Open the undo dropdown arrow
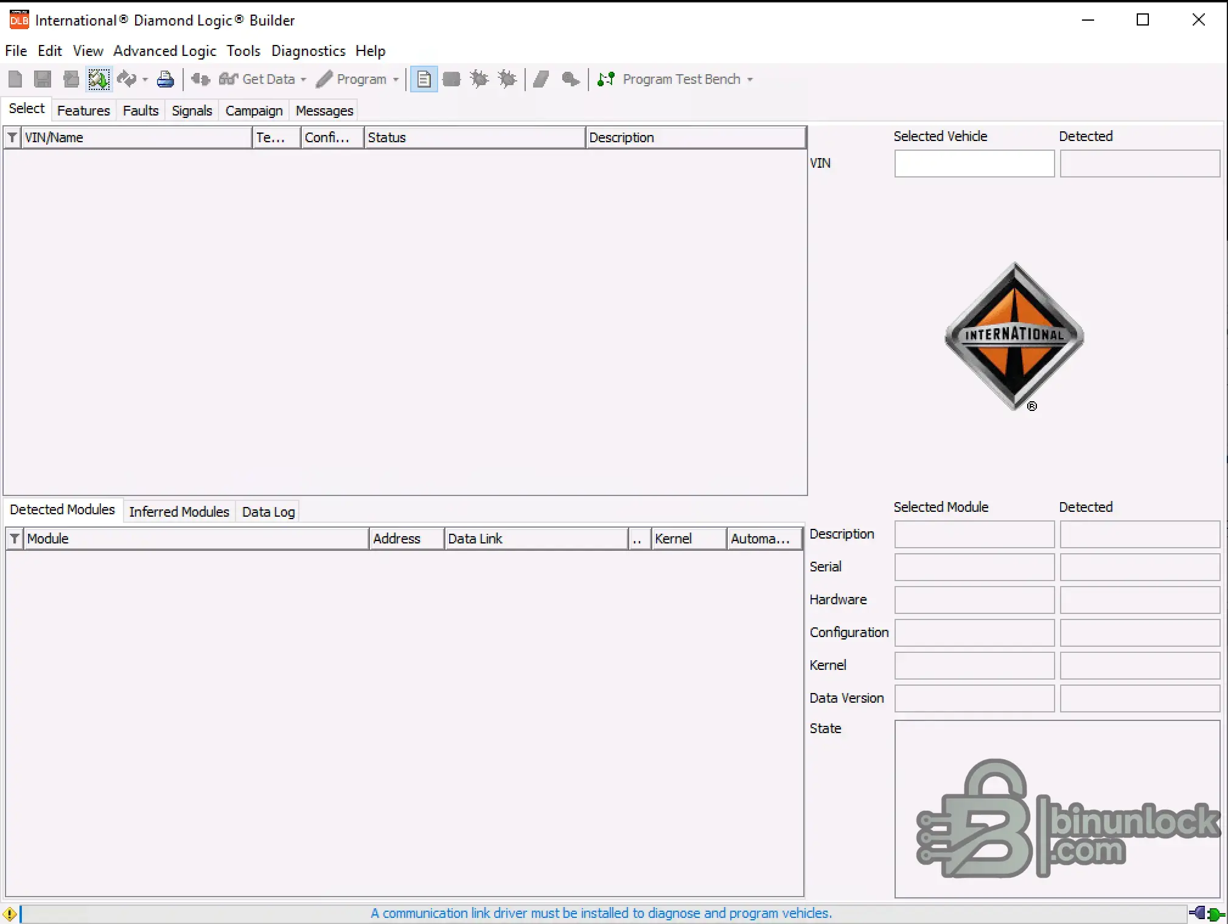Screen dimensions: 1228x924 (145, 80)
